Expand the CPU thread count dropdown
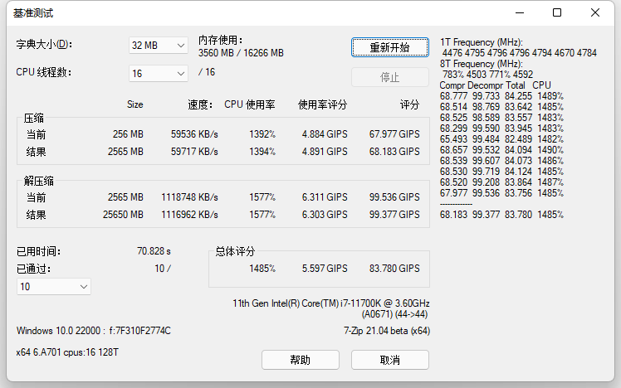621x388 pixels. point(159,74)
